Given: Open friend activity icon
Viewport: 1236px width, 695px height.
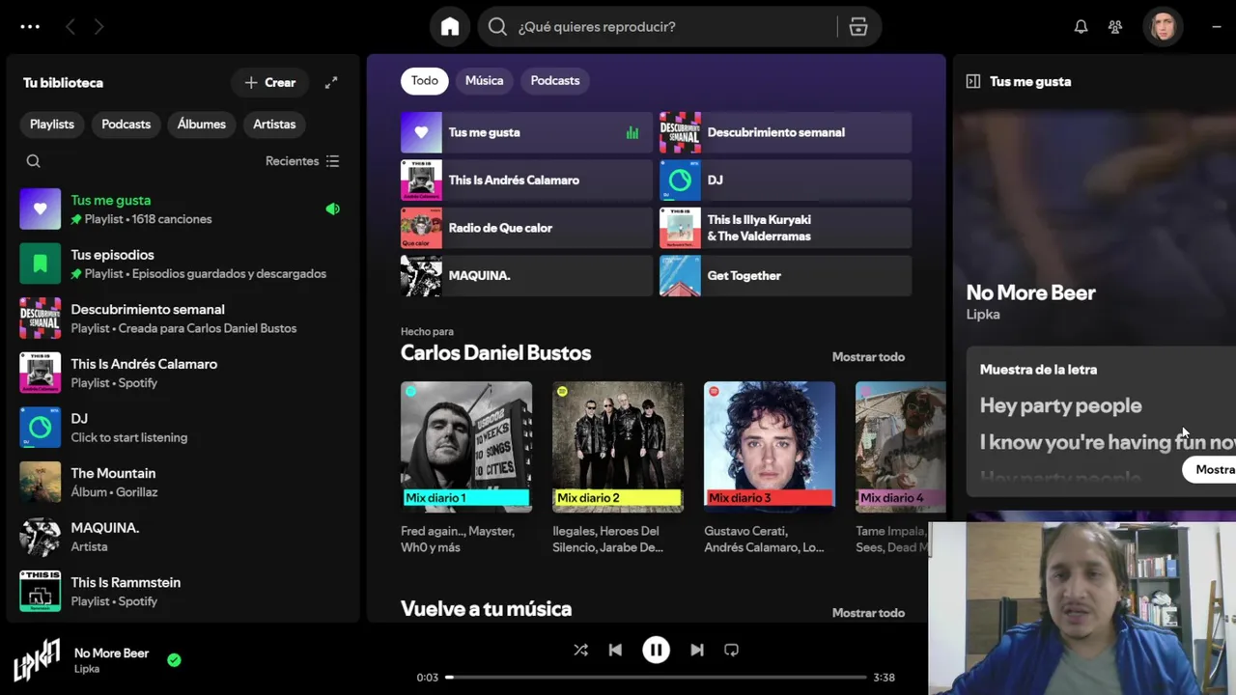Looking at the screenshot, I should pyautogui.click(x=1115, y=27).
